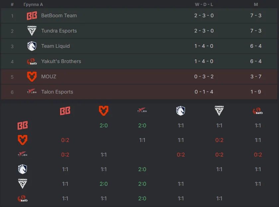Click the Talon logo in matrix row header

pos(23,154)
